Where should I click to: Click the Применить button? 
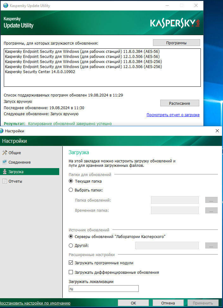point(203,303)
